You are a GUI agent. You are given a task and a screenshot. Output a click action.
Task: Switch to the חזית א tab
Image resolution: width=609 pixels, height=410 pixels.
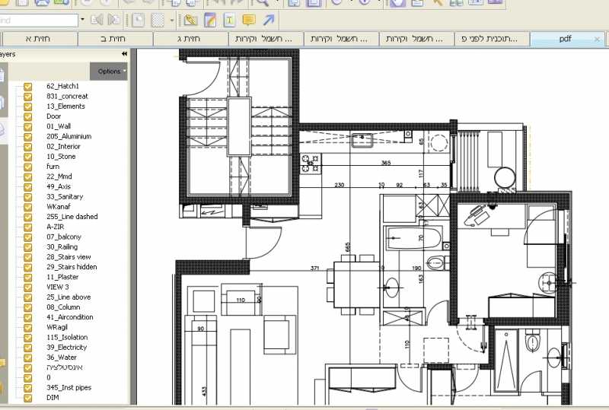coord(39,39)
